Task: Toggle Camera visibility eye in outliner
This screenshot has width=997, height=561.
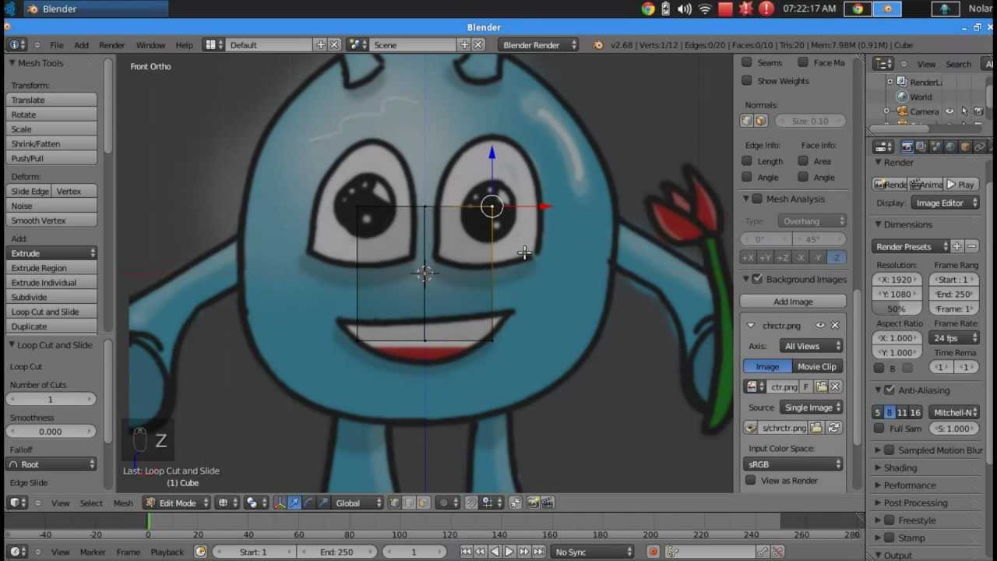Action: (949, 111)
